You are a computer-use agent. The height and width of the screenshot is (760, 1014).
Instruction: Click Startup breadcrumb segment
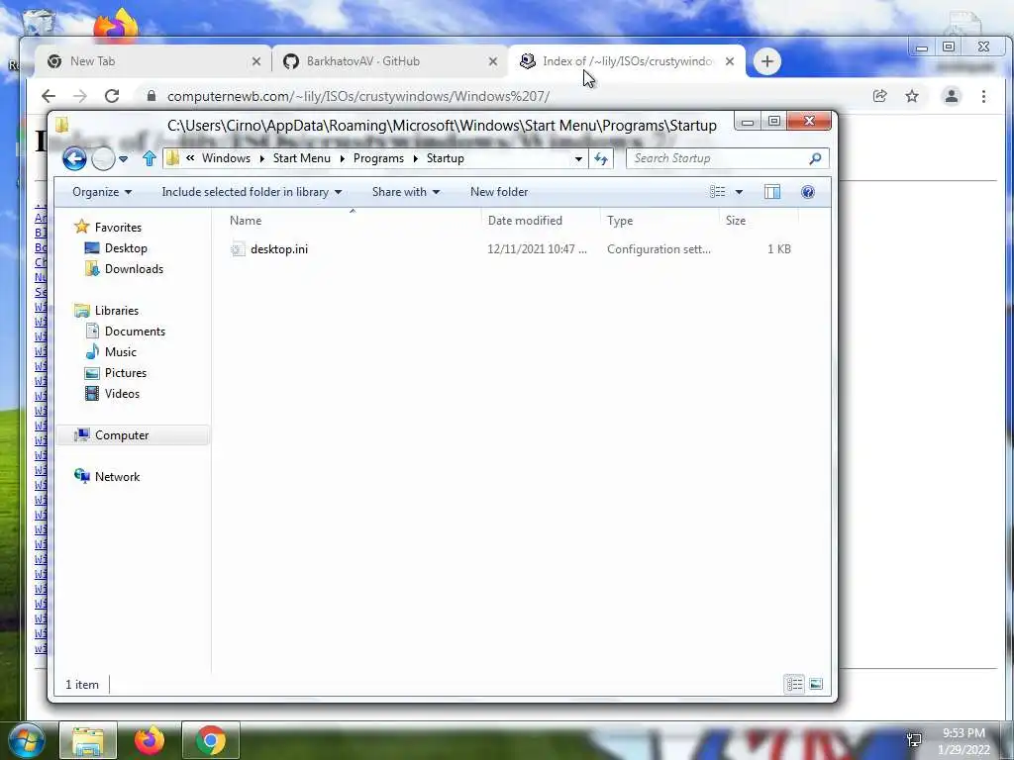click(445, 158)
